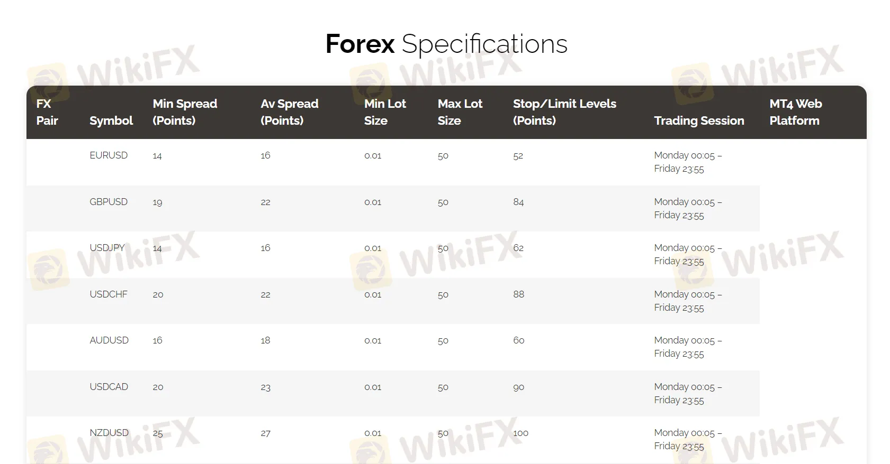Click GBPUSD's minimum spread value 19

157,202
